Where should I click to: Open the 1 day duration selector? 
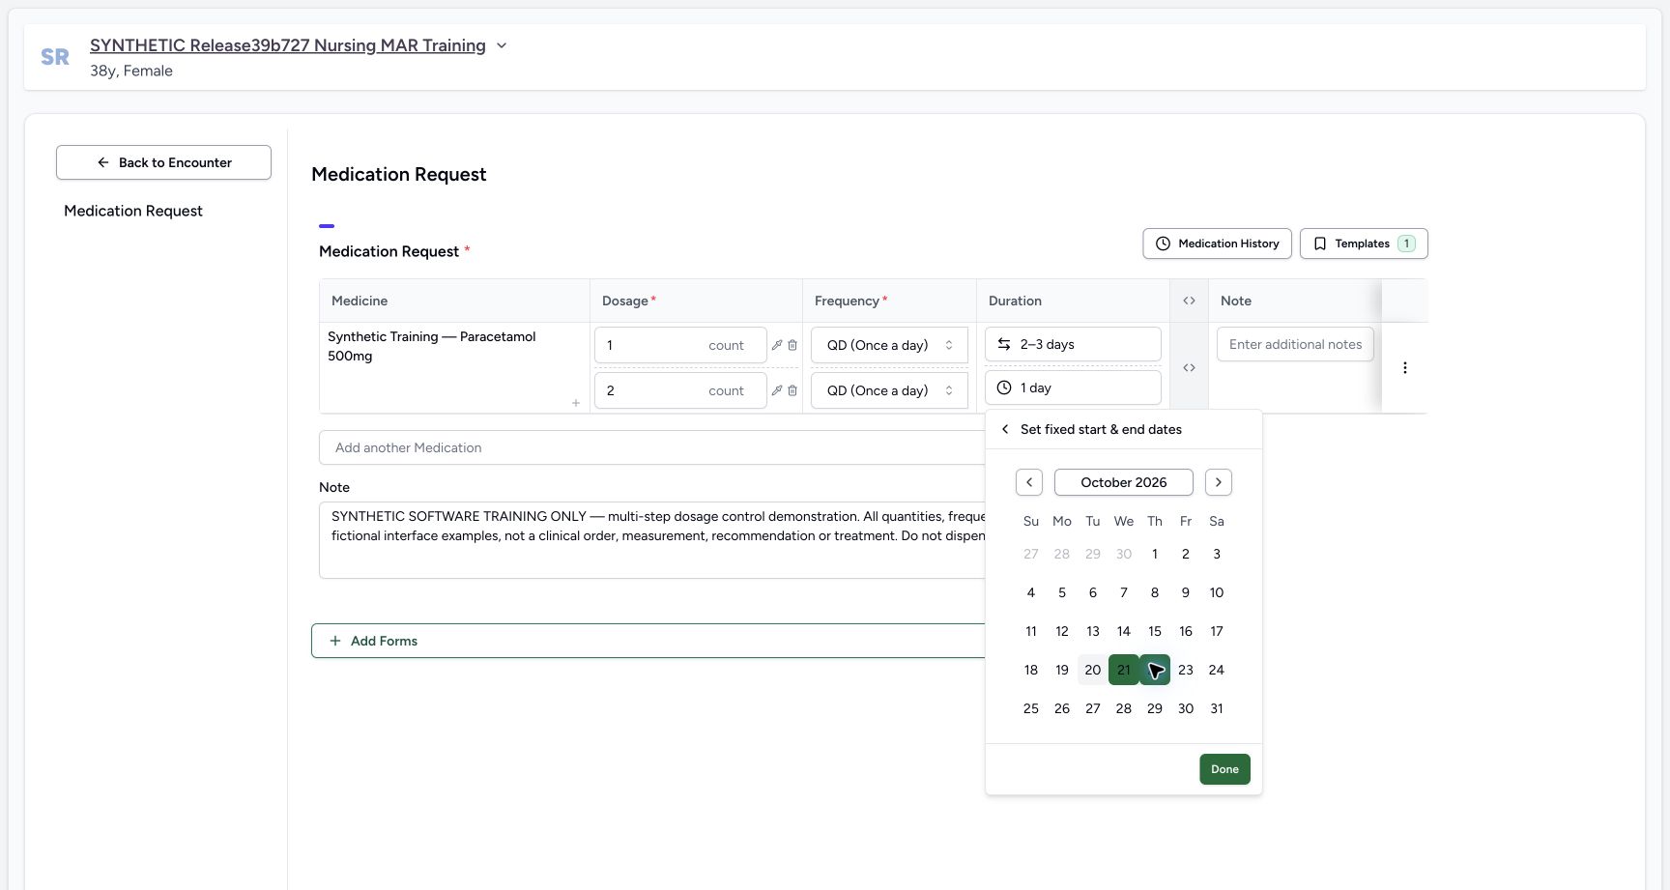click(x=1073, y=388)
